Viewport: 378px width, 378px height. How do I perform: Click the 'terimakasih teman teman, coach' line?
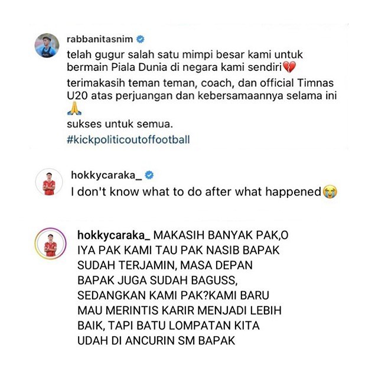click(200, 83)
